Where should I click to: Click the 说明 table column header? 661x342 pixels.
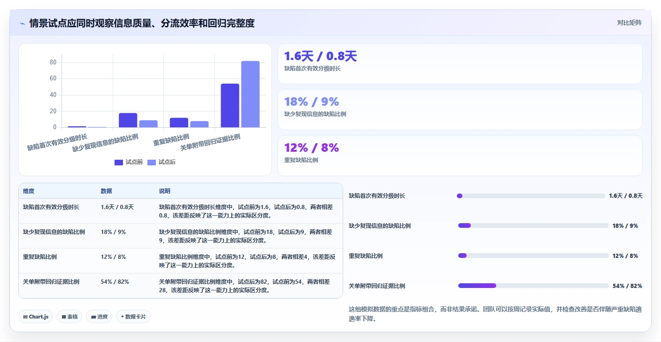165,191
